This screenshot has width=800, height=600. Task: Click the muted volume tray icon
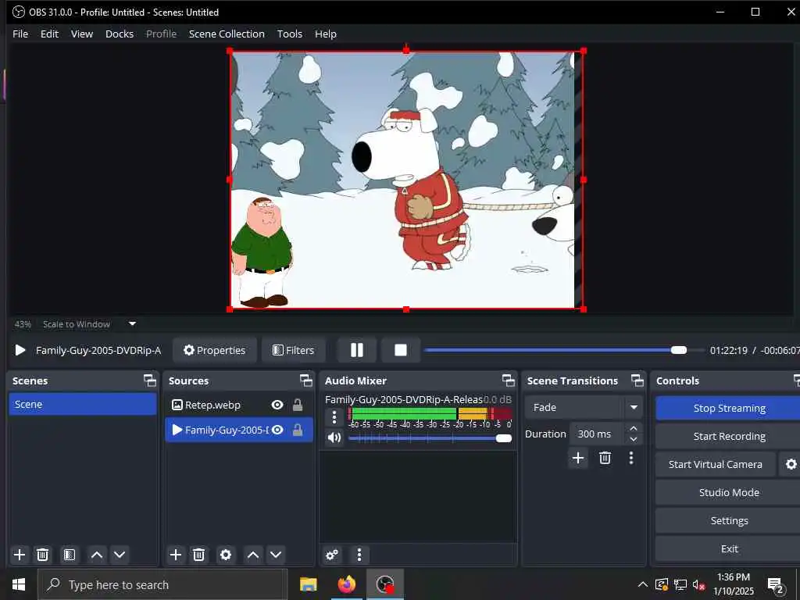click(698, 584)
